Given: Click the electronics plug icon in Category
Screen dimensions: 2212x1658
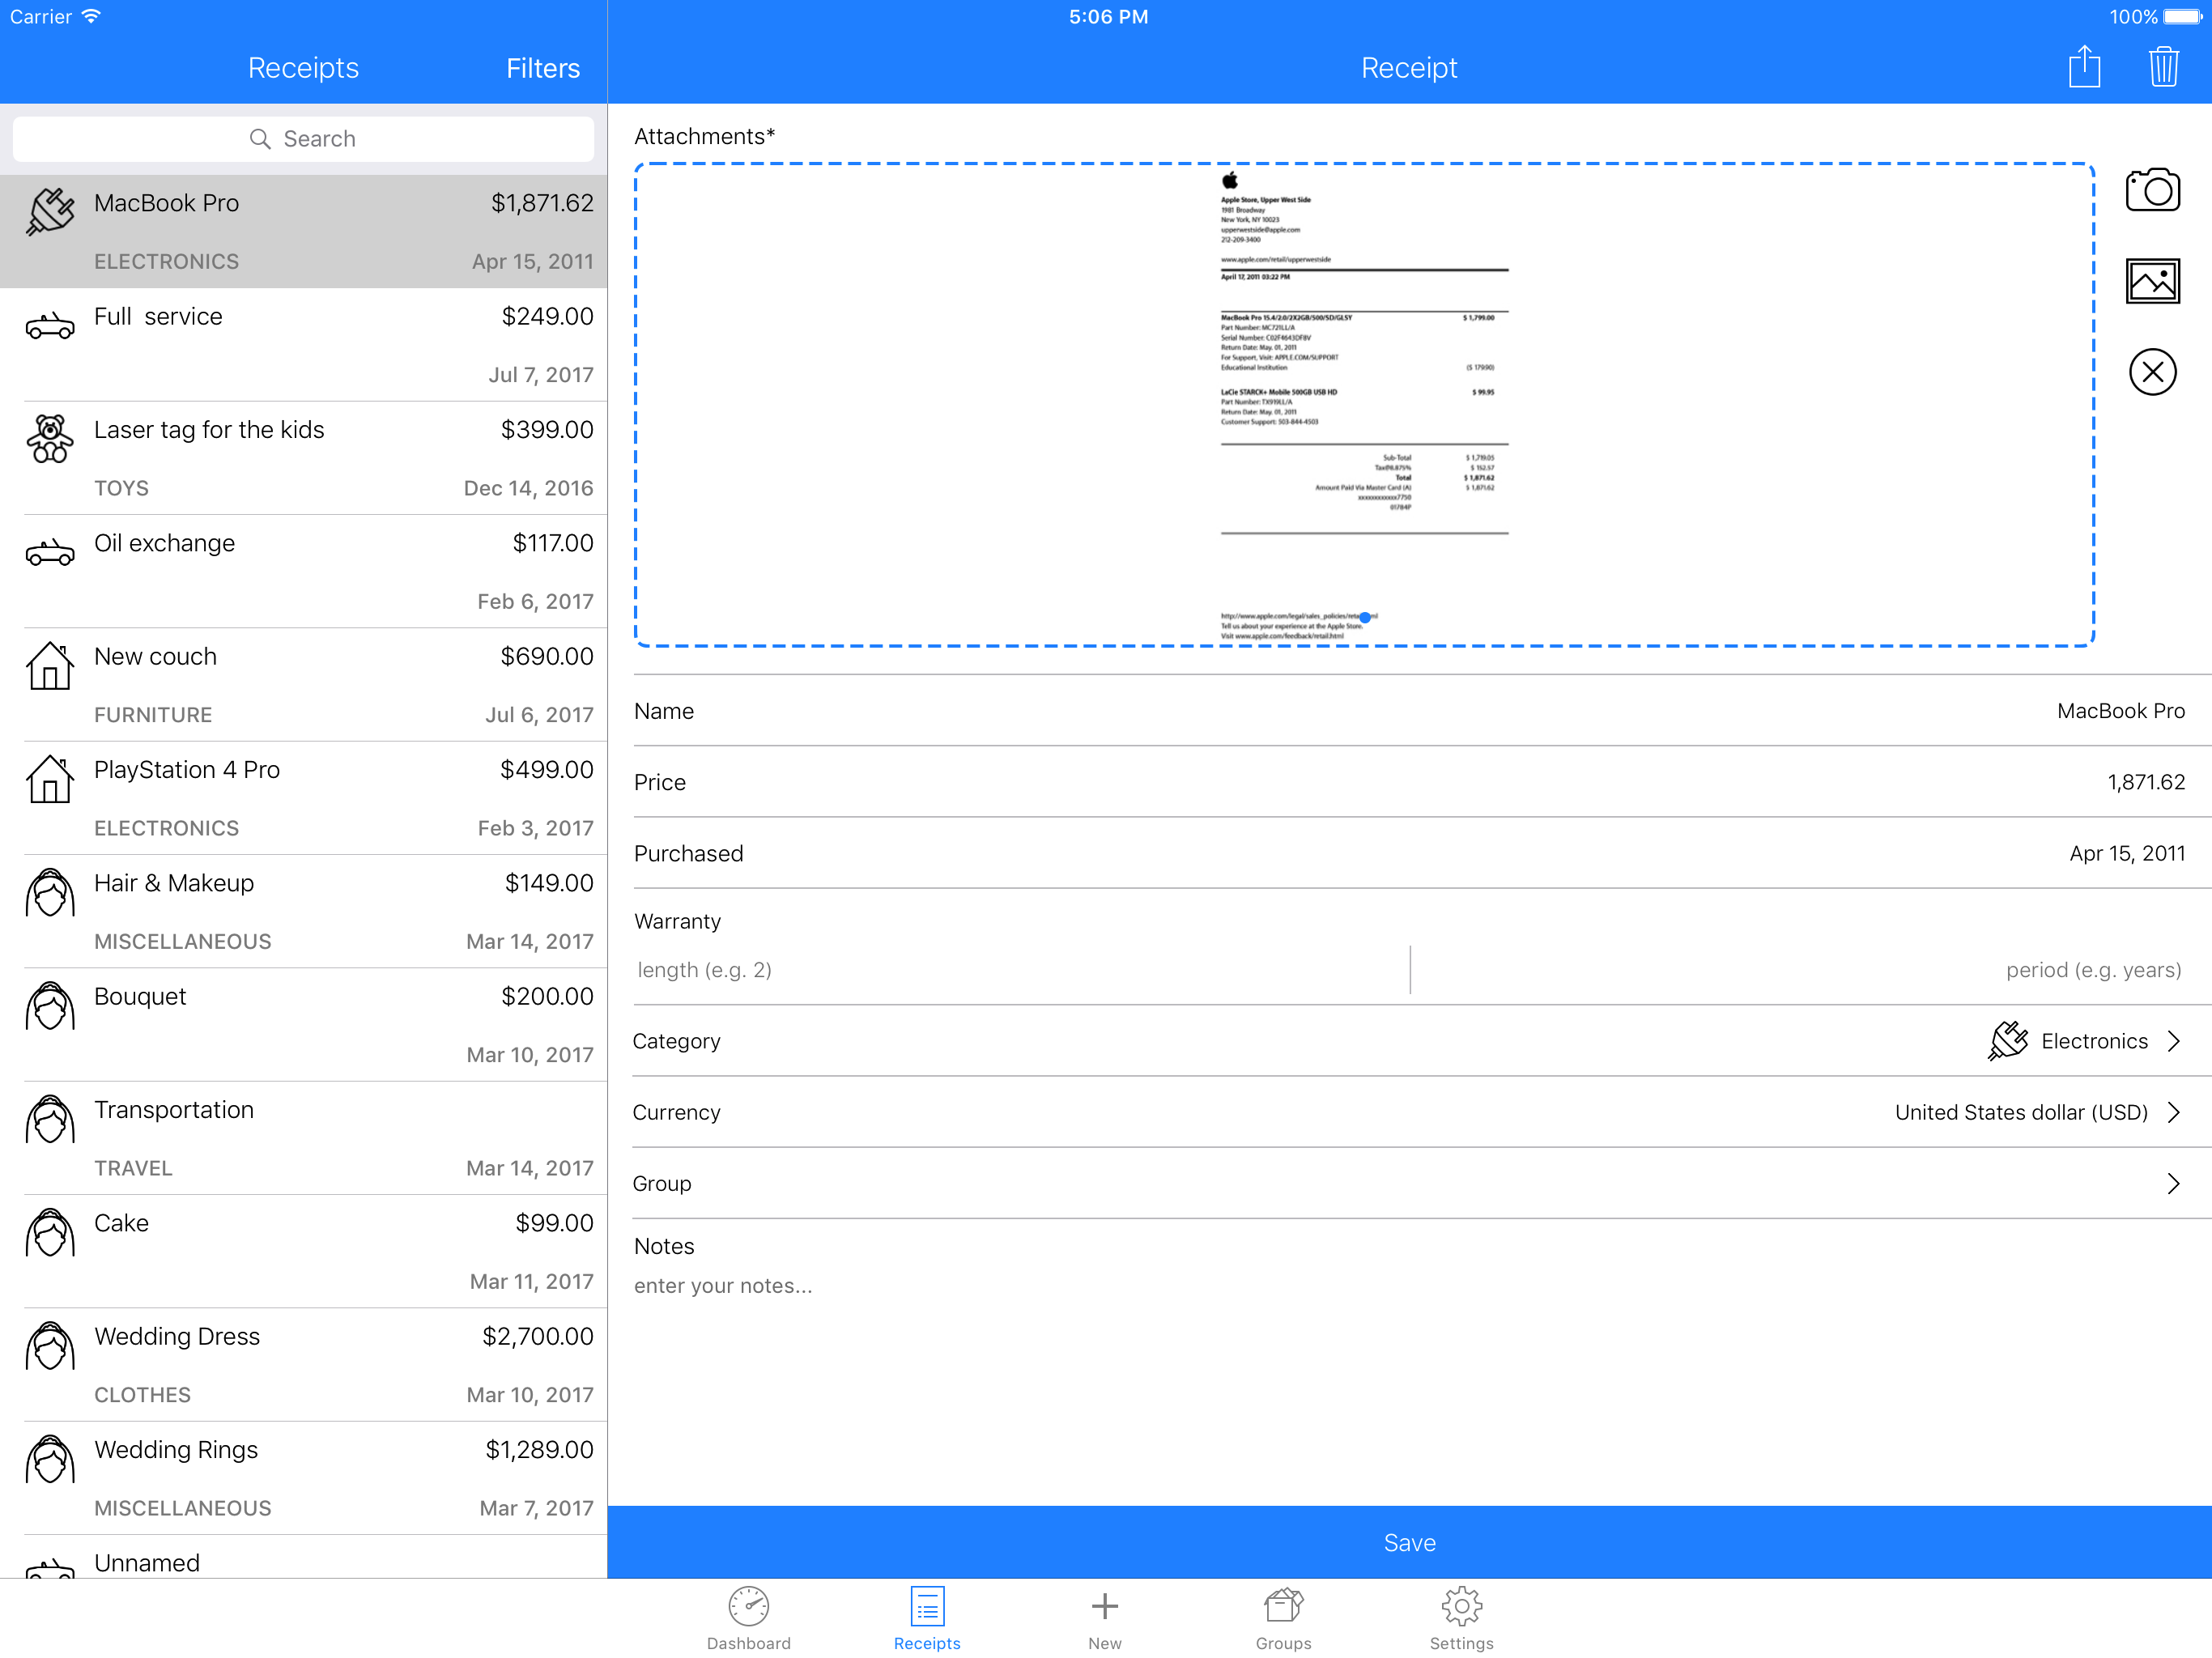Looking at the screenshot, I should tap(2007, 1040).
